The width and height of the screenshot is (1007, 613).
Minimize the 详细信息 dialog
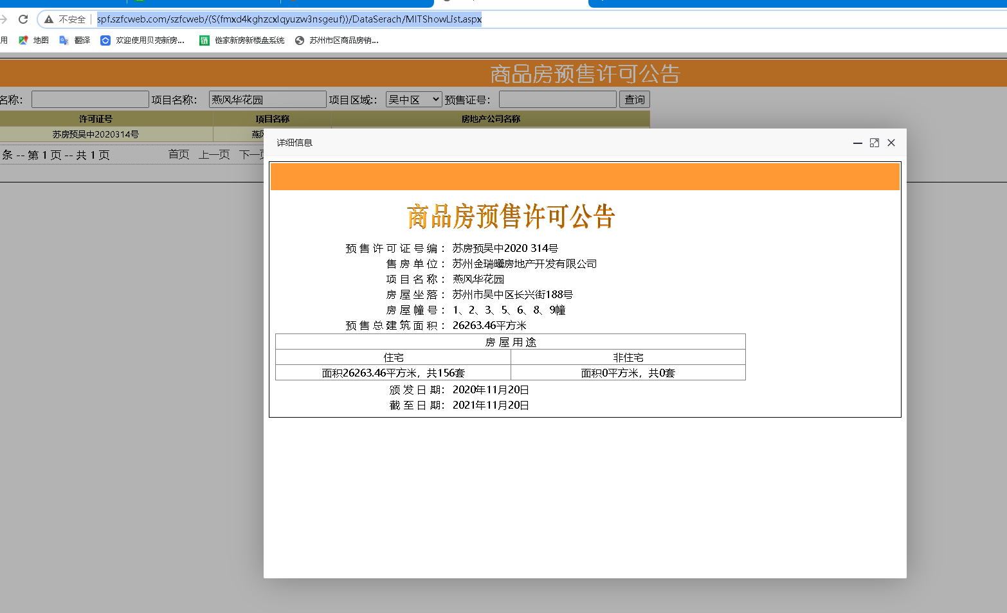[x=858, y=143]
